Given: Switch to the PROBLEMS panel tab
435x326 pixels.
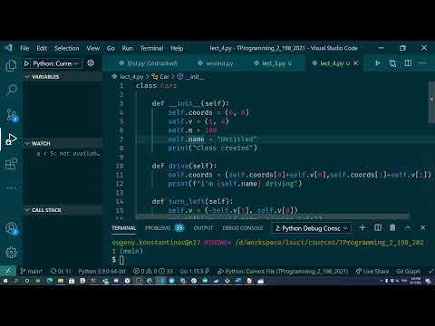Looking at the screenshot, I should [x=165, y=228].
